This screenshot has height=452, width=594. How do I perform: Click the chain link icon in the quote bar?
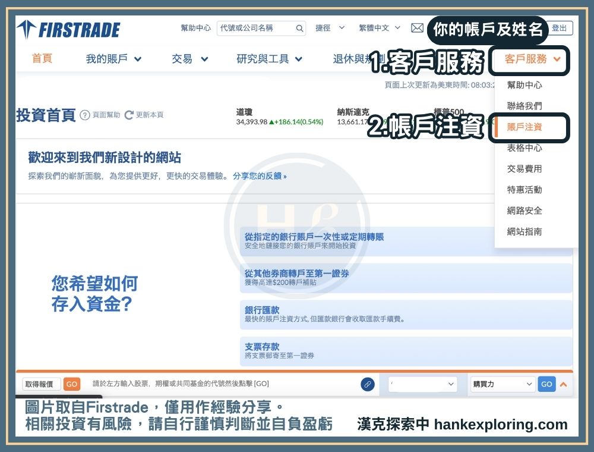coord(368,384)
